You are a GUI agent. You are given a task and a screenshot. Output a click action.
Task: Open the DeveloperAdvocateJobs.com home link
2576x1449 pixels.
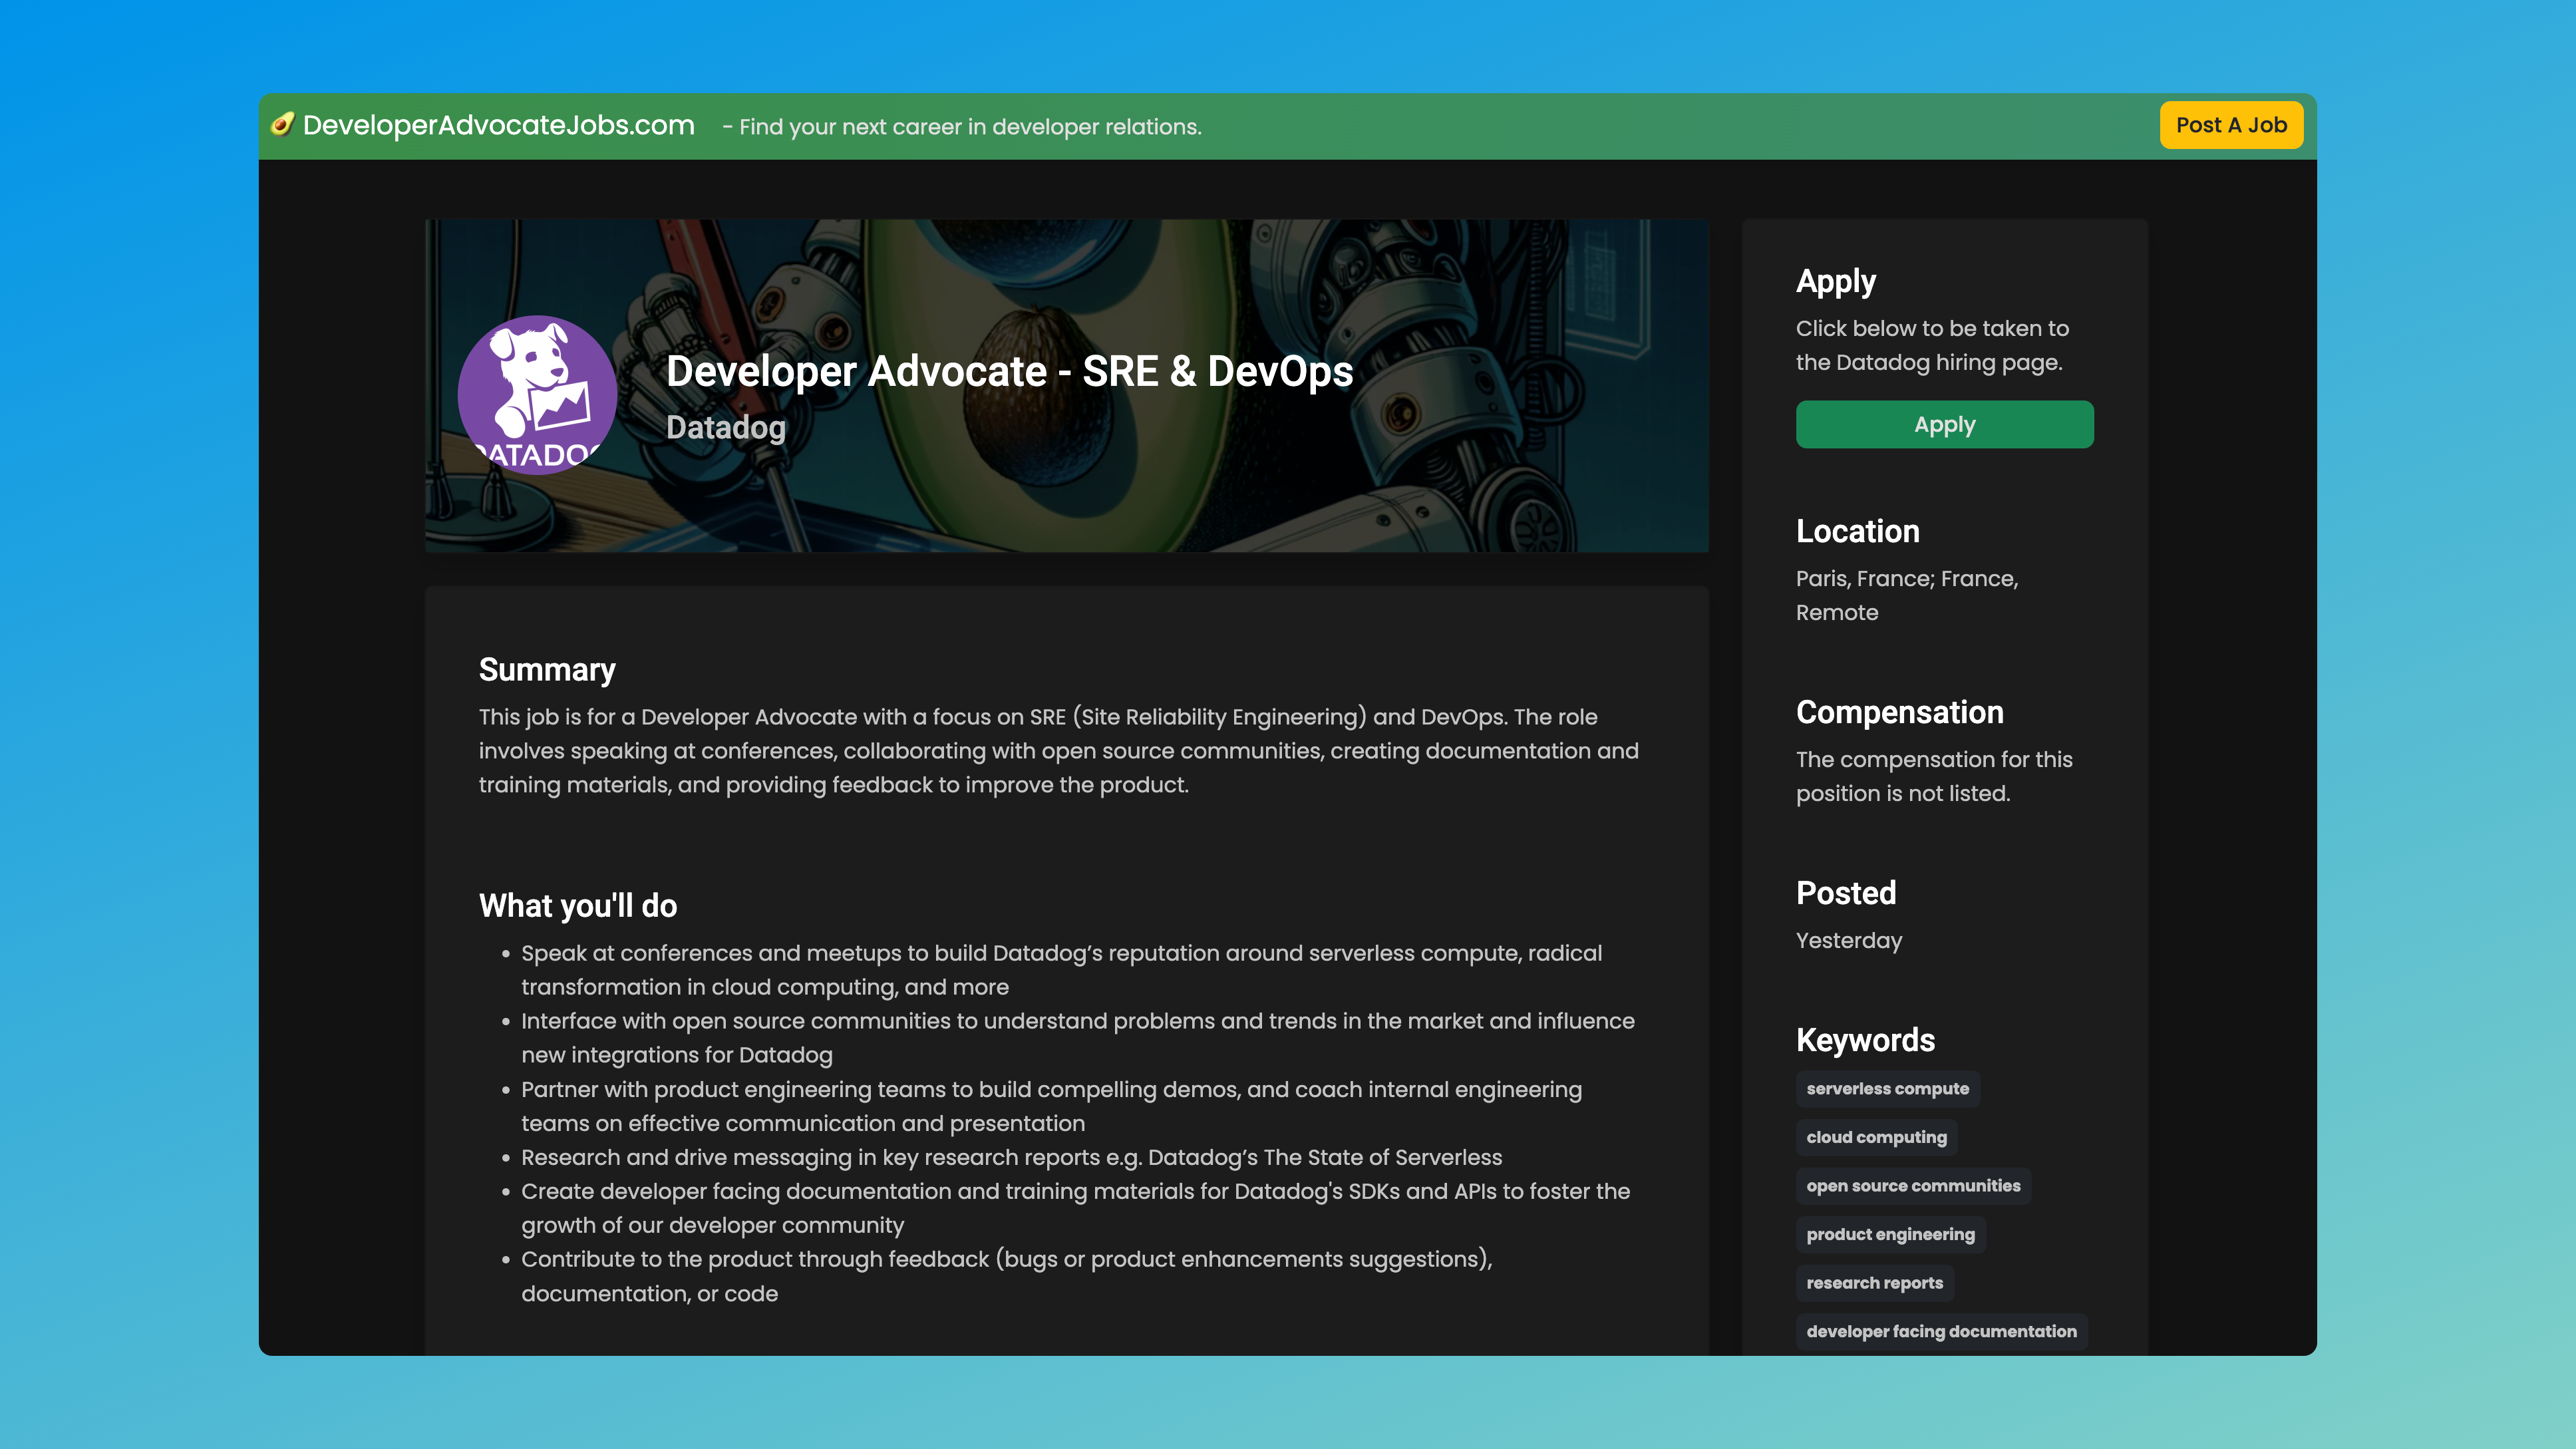pos(498,125)
